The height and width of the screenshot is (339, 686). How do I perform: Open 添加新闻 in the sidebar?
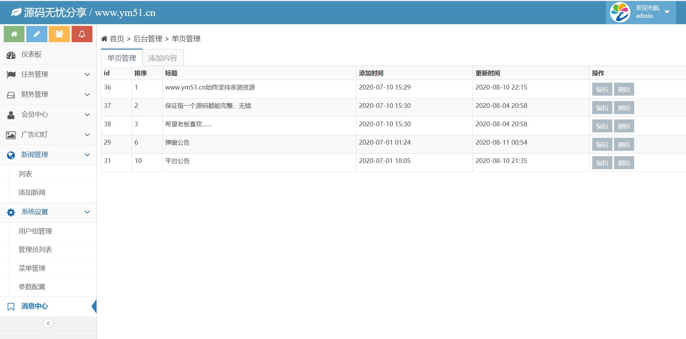pos(32,193)
